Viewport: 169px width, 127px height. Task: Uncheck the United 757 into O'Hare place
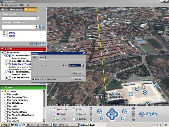(x=7, y=61)
